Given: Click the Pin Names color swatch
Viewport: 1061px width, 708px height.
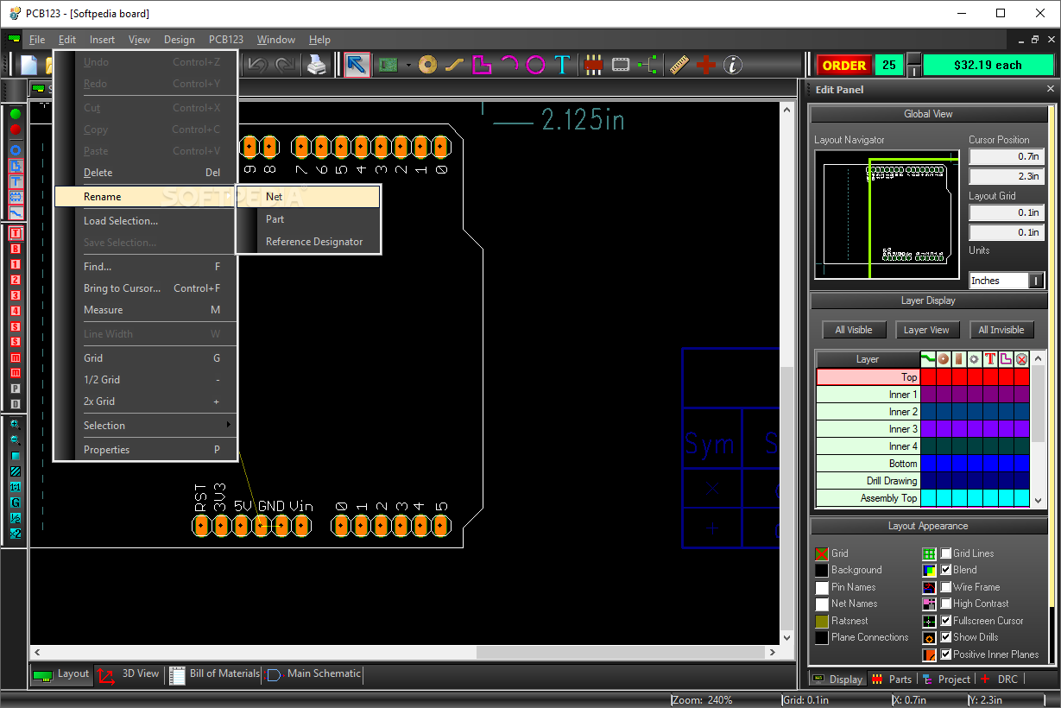Looking at the screenshot, I should point(822,588).
